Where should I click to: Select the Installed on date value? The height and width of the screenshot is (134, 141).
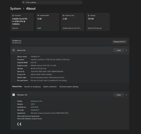[35, 107]
